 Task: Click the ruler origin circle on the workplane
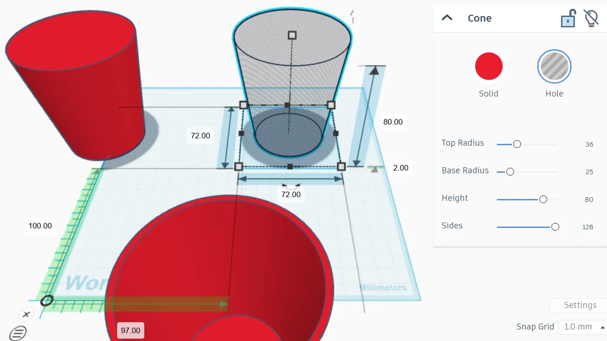(46, 301)
